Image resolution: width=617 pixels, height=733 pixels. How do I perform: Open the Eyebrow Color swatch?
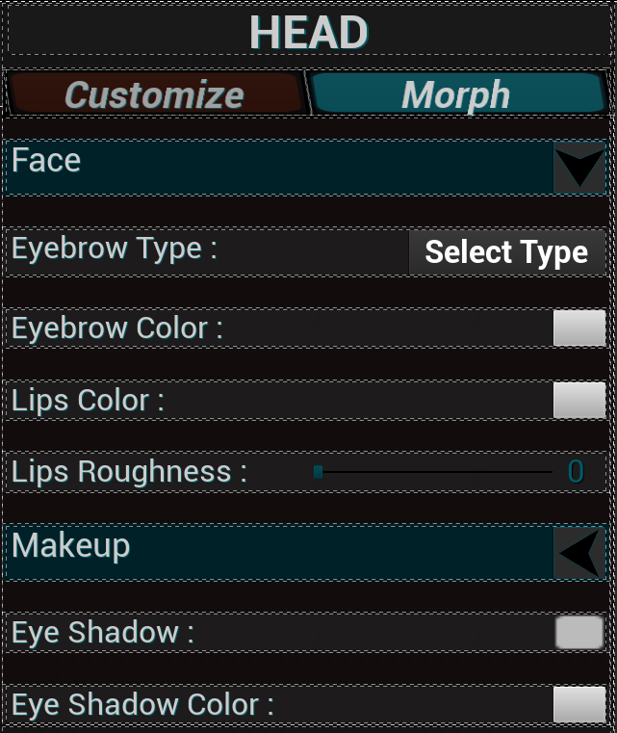pyautogui.click(x=579, y=327)
